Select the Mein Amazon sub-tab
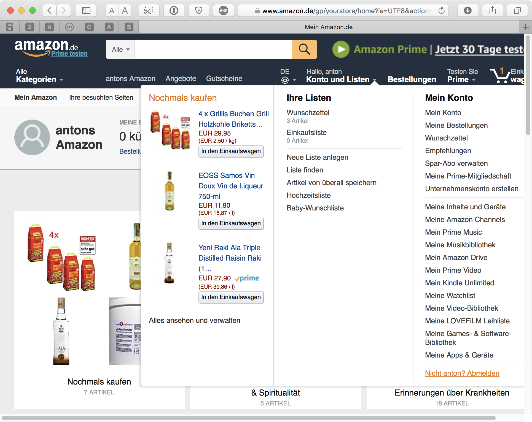Viewport: 532px width, 422px height. pyautogui.click(x=36, y=97)
